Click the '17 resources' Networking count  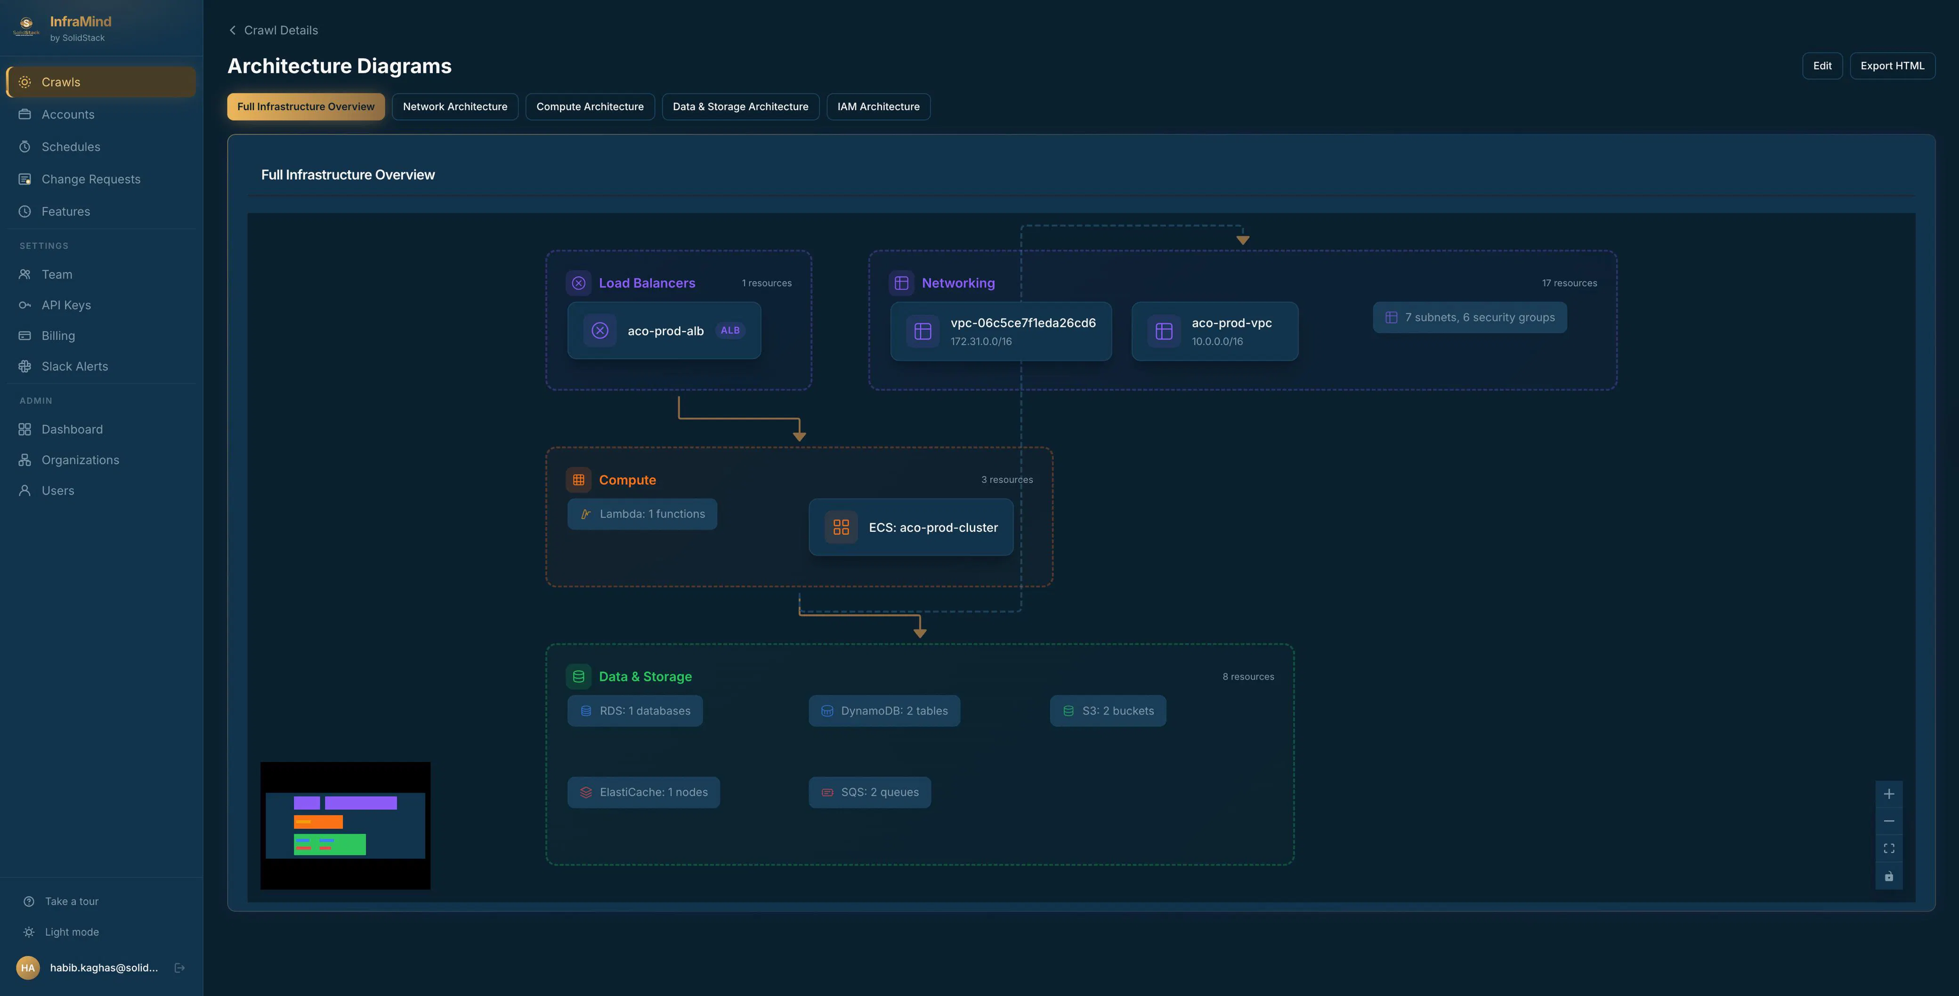point(1569,283)
